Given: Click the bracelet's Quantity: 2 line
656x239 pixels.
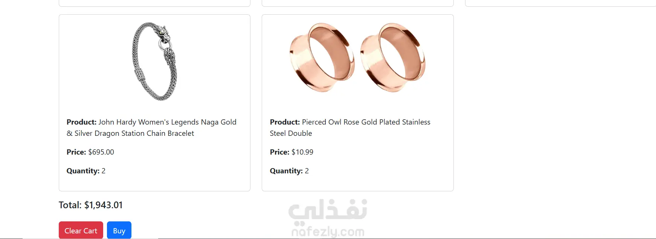Looking at the screenshot, I should coord(86,171).
